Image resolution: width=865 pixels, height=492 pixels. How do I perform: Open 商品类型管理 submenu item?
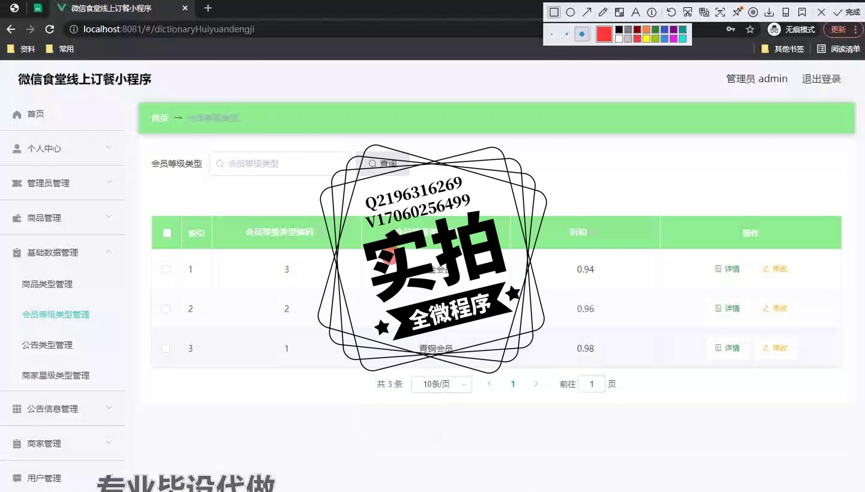[47, 284]
